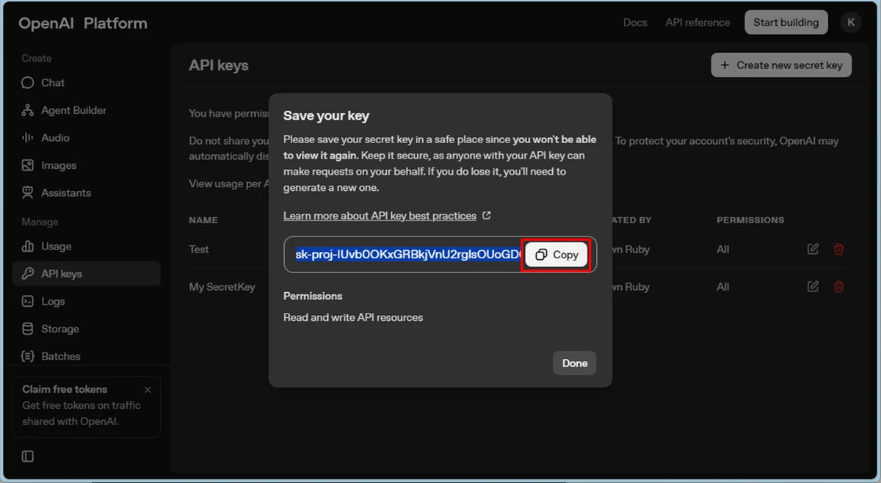The width and height of the screenshot is (881, 483).
Task: Open Usage in the sidebar
Action: (87, 247)
